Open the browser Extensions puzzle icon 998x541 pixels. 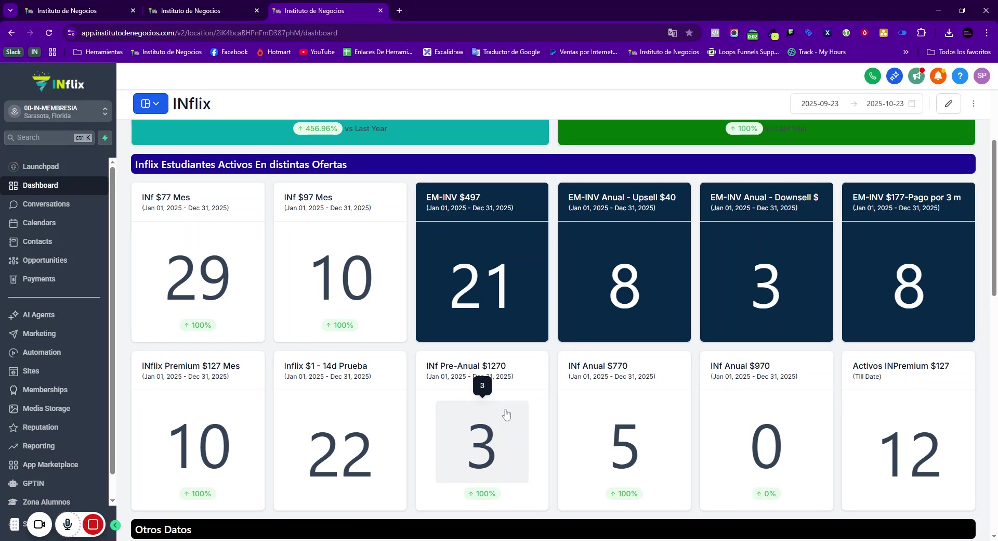click(922, 33)
